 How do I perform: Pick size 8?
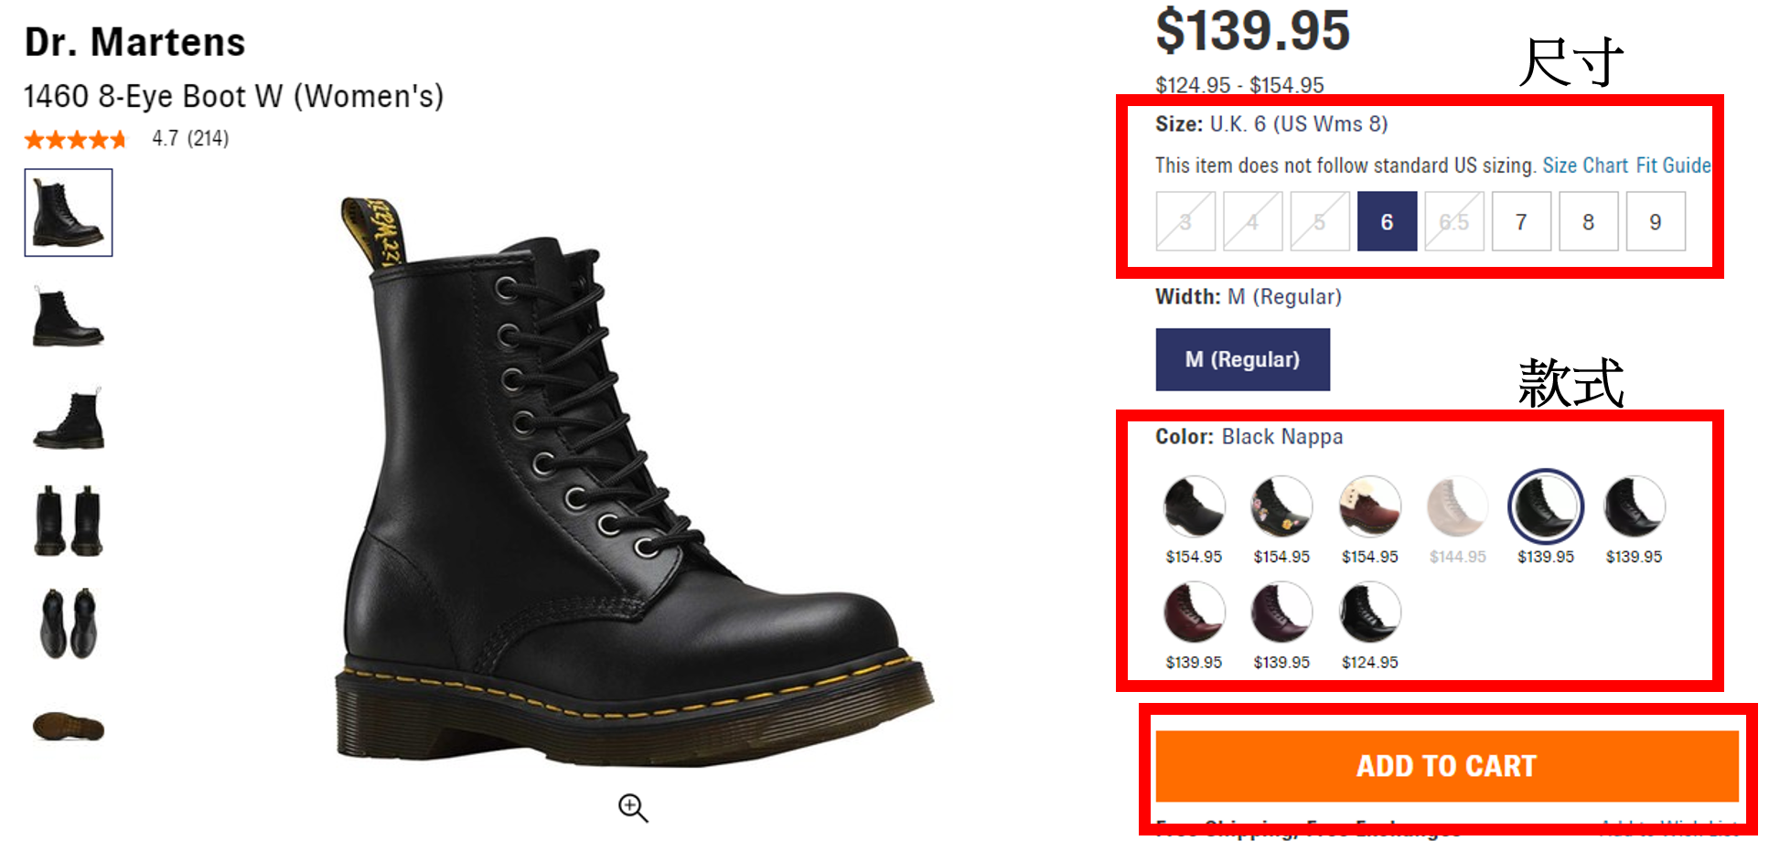(x=1588, y=222)
